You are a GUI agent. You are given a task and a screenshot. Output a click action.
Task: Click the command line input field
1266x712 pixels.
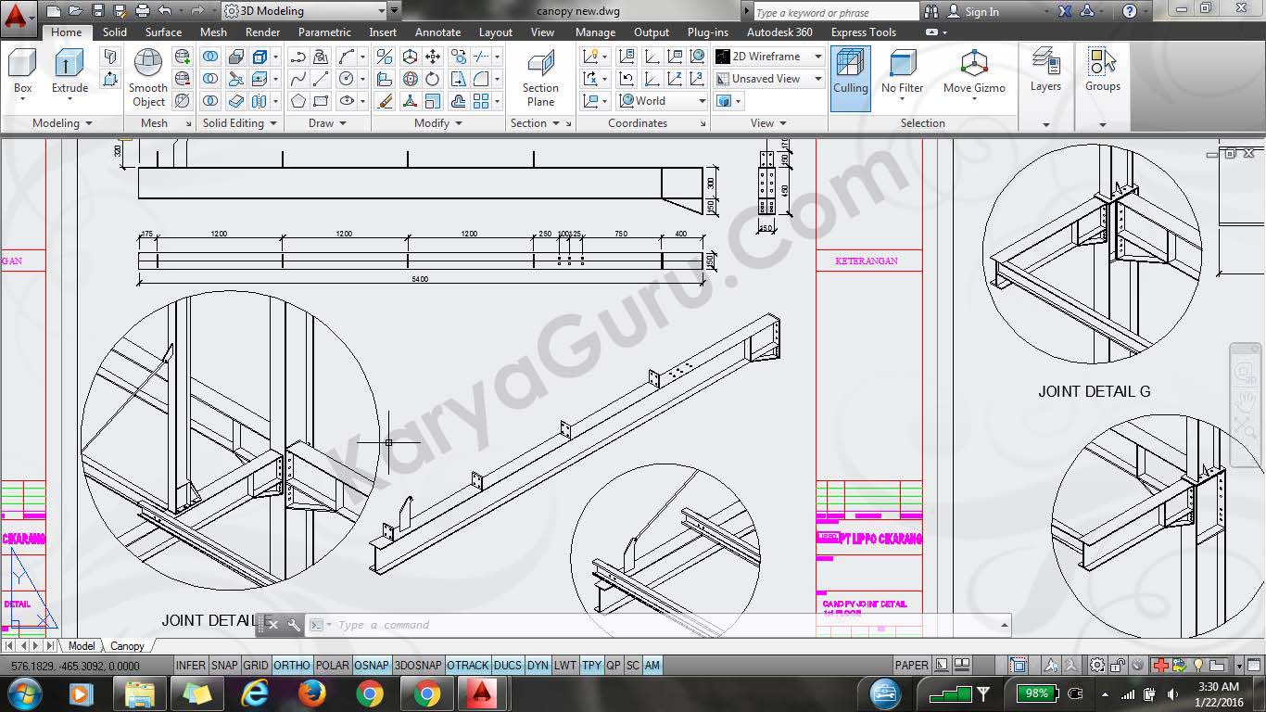point(649,625)
